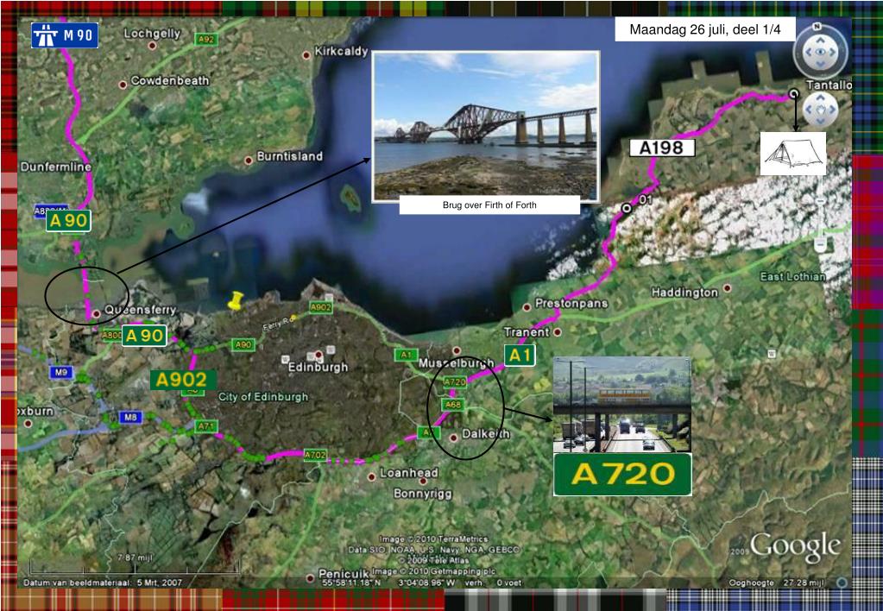The height and width of the screenshot is (611, 883).
Task: Click the Prestonpans place marker dot
Action: [527, 307]
